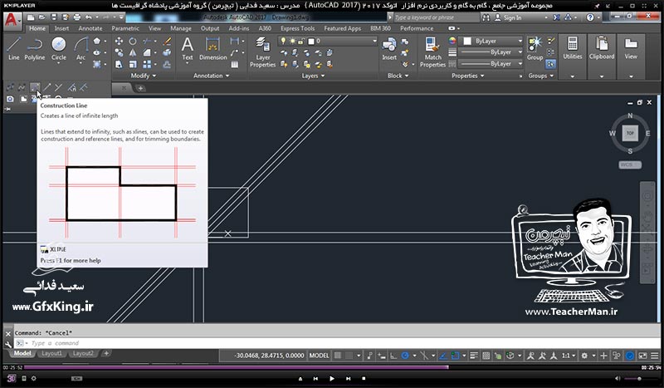
Task: Click the Group icon
Action: 535,48
